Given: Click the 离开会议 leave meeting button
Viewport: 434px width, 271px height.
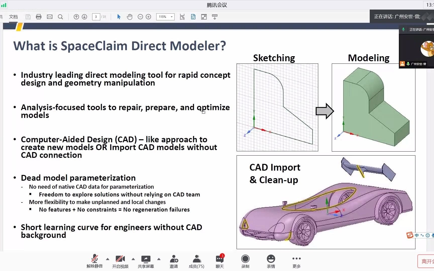Looking at the screenshot, I should [427, 261].
